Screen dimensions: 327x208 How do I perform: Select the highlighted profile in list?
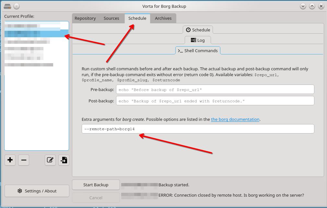coord(37,34)
